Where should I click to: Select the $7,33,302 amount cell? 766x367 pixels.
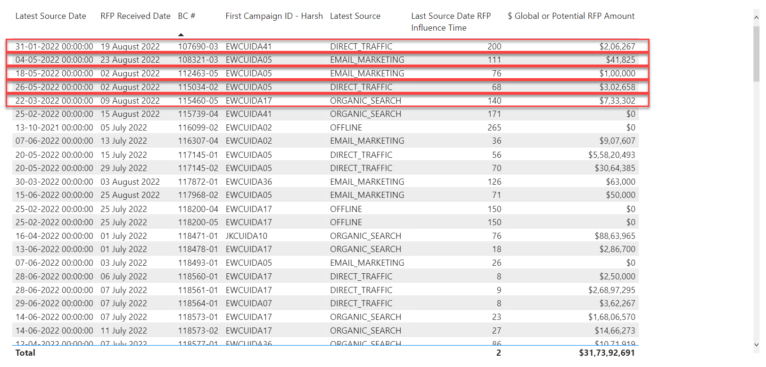click(617, 101)
